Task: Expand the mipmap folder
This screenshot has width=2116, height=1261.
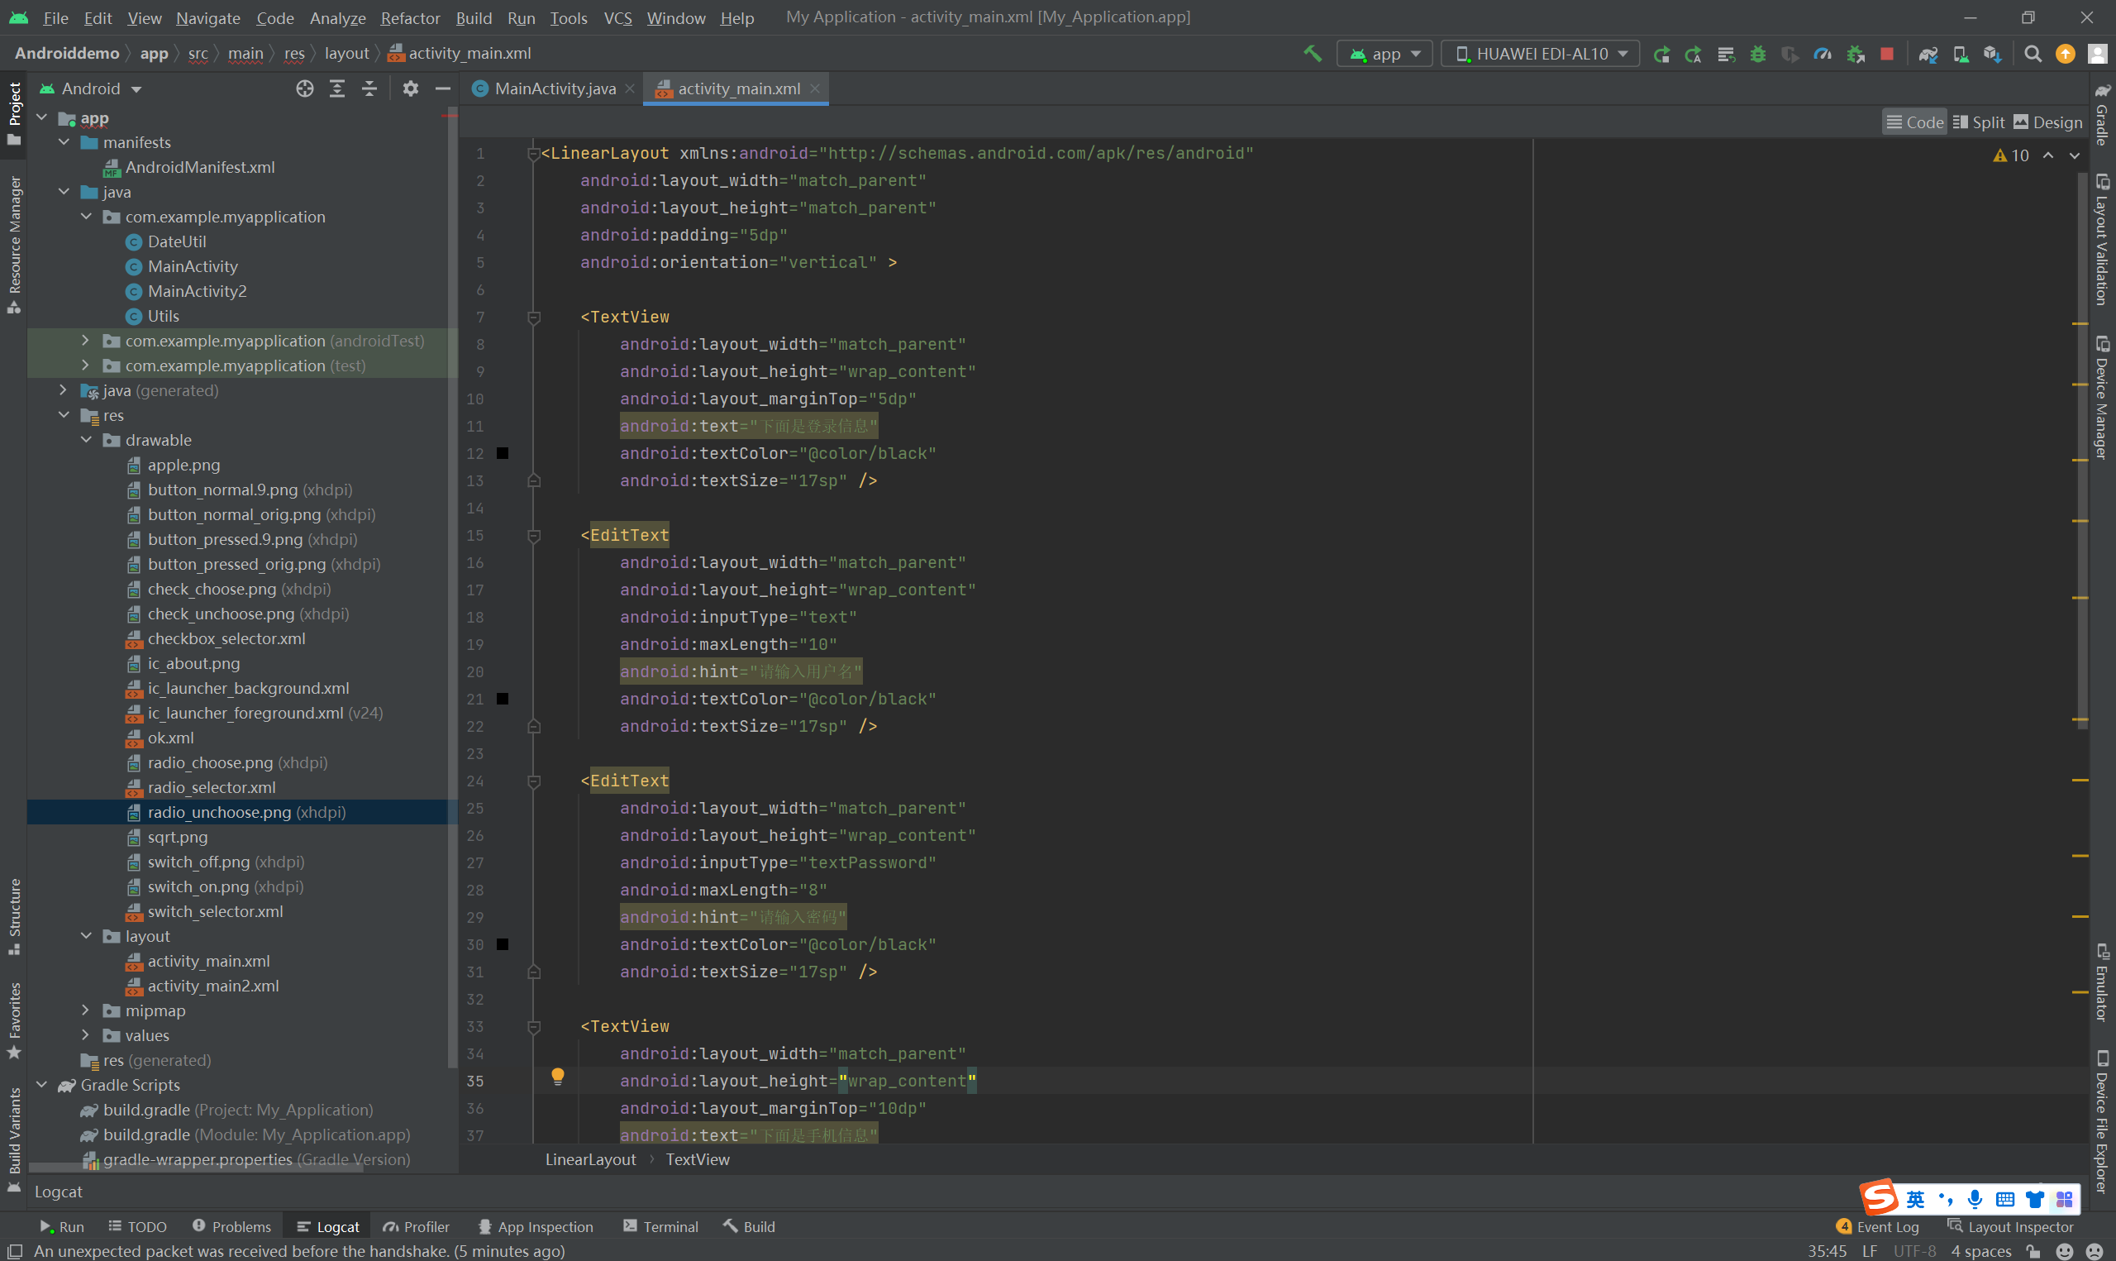Action: coord(85,1010)
